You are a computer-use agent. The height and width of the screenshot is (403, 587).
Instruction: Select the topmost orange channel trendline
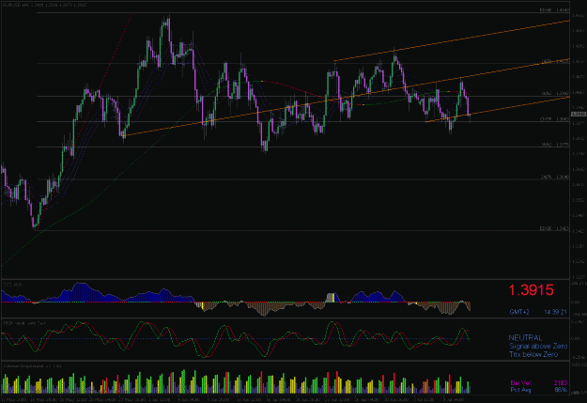click(451, 40)
